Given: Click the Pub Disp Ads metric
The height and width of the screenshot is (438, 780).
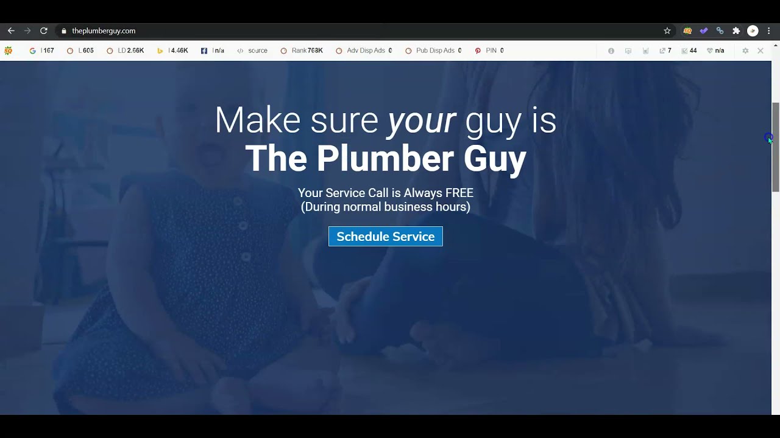Looking at the screenshot, I should tap(433, 50).
